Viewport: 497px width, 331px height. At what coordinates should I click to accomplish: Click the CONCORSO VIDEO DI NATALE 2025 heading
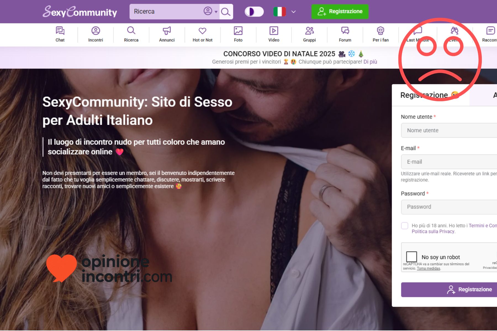click(279, 54)
